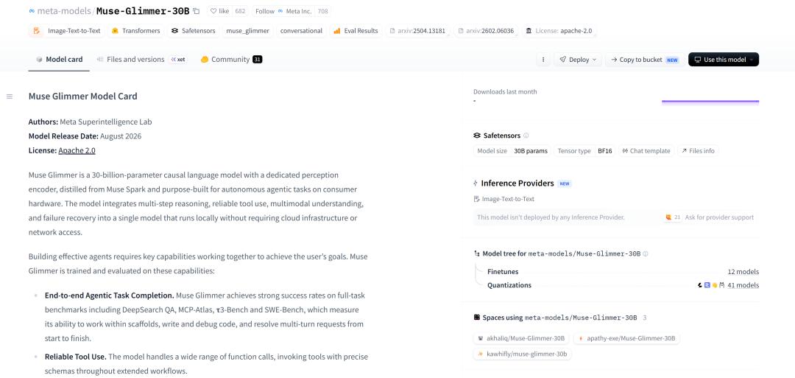This screenshot has width=795, height=378.
Task: Open the Files info link
Action: pyautogui.click(x=698, y=151)
